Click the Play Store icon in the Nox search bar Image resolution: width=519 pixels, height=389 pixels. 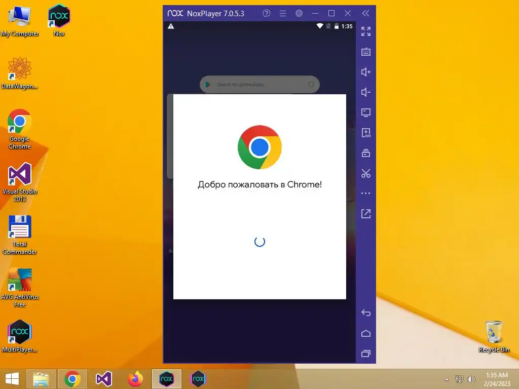pos(208,85)
